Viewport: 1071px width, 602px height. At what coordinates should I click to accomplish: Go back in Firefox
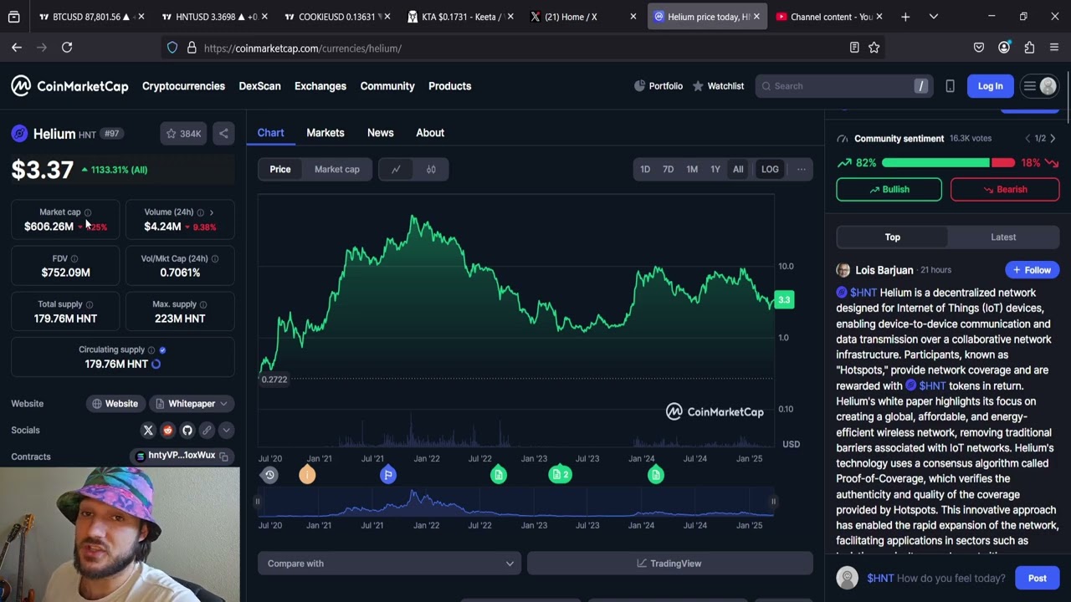point(17,48)
